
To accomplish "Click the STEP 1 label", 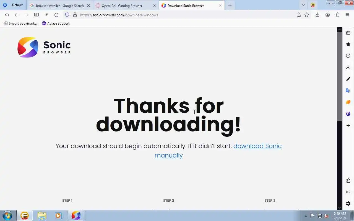I will [x=67, y=201].
